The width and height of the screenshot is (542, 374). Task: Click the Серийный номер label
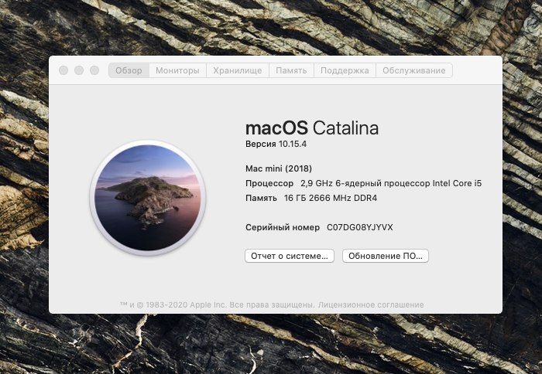coord(283,227)
